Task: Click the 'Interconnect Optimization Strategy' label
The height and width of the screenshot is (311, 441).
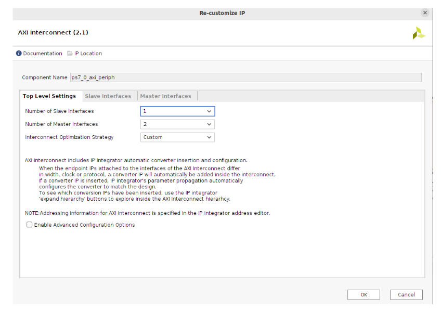Action: [69, 137]
